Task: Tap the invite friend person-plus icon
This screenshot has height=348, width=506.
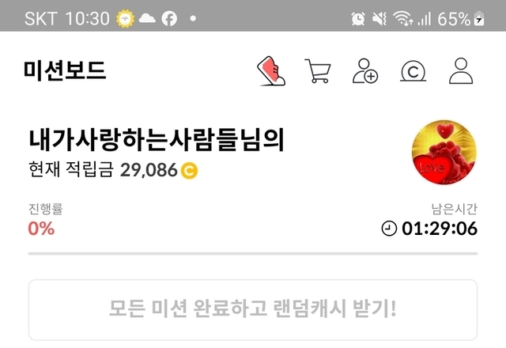Action: (365, 70)
